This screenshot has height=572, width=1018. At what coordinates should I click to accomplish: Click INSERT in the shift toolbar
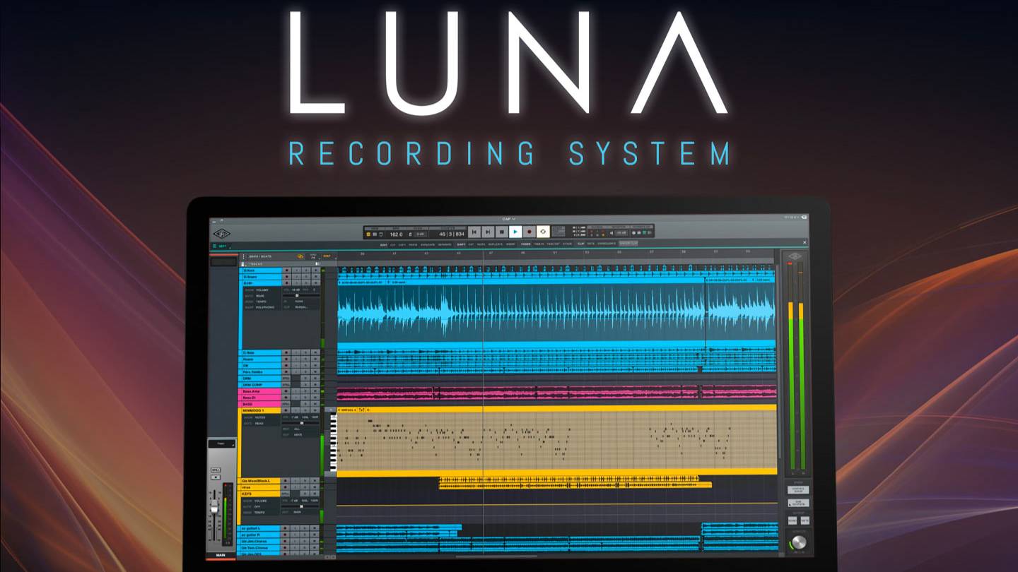pyautogui.click(x=510, y=244)
